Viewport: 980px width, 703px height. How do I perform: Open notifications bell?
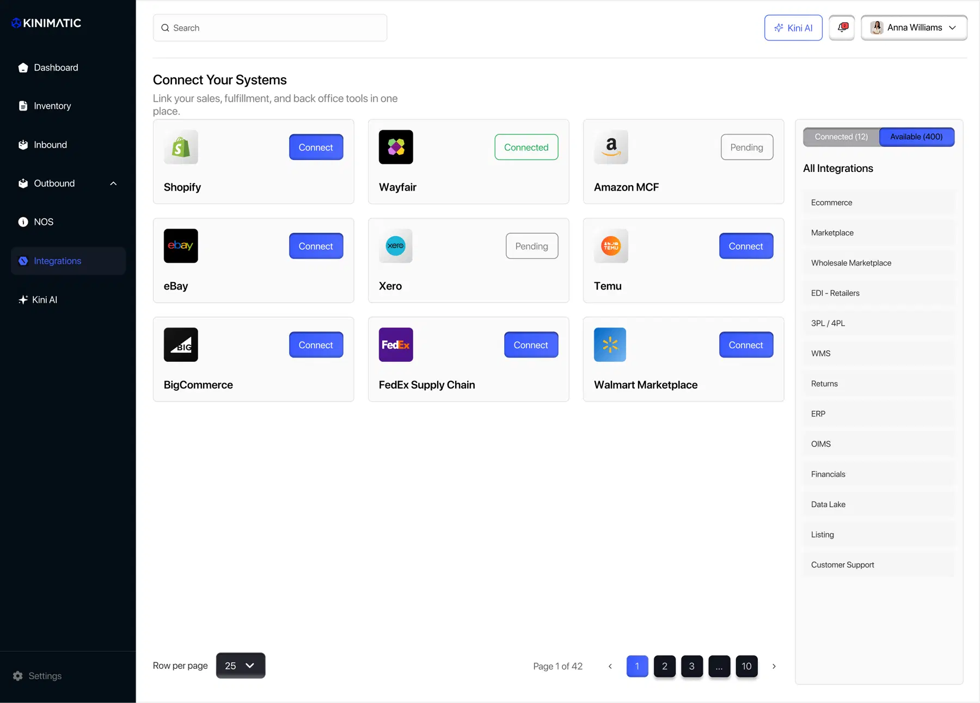point(842,27)
